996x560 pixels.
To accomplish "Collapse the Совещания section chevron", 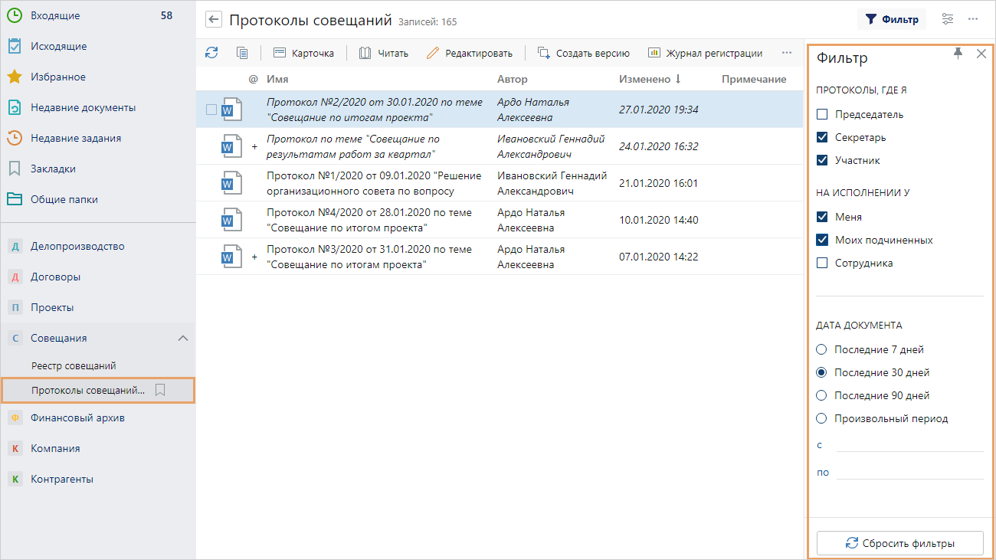I will point(182,338).
